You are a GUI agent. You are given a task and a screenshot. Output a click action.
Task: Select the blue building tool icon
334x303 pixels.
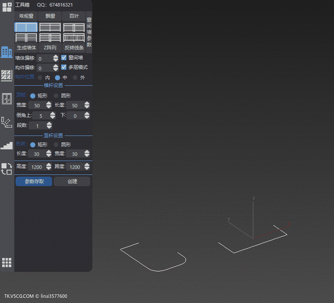click(x=7, y=52)
